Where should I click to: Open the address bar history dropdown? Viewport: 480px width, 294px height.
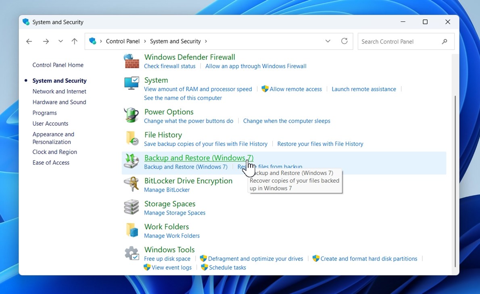tap(328, 41)
